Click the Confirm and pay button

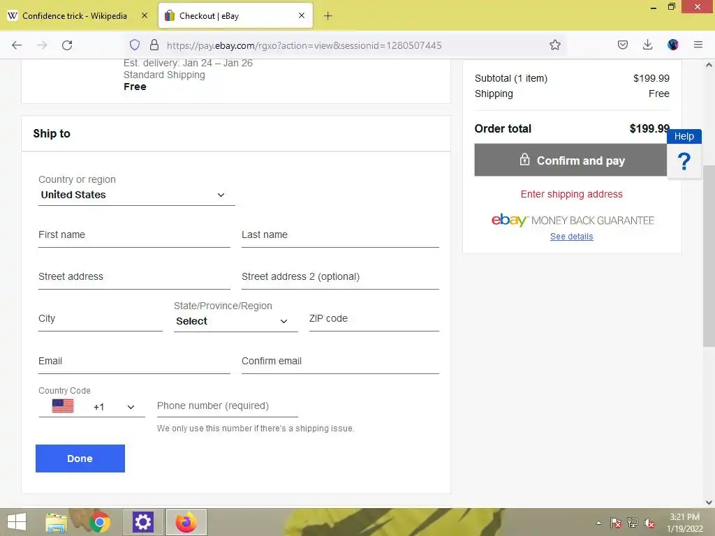(x=570, y=160)
